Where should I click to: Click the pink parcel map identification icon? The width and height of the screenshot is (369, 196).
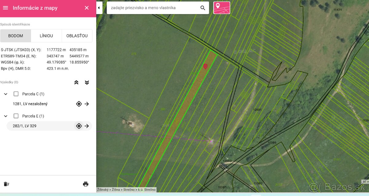[x=222, y=8]
